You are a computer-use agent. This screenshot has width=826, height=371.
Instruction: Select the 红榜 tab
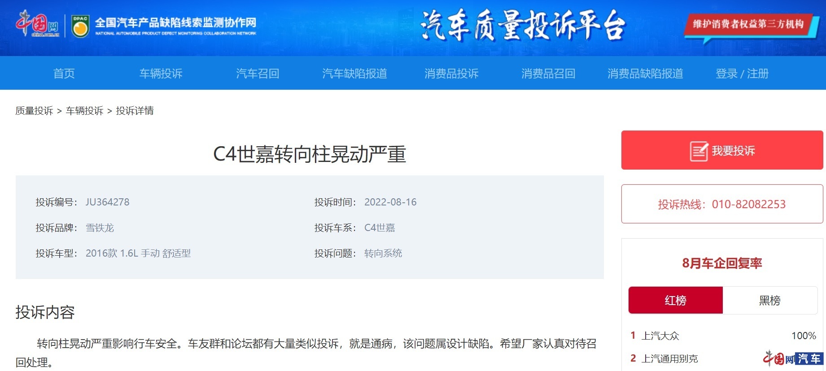point(676,300)
